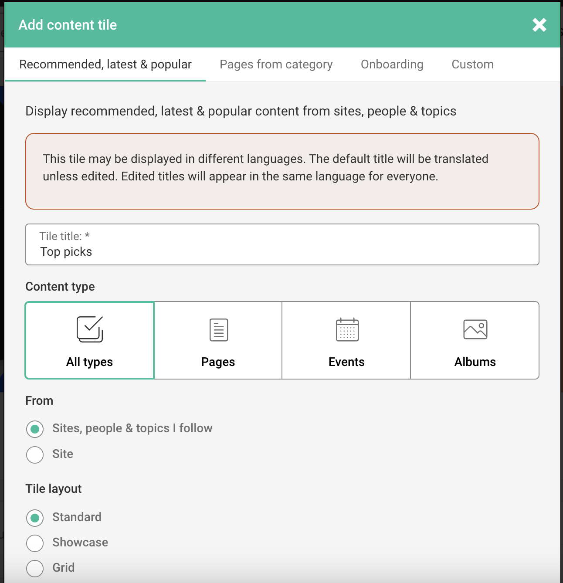The width and height of the screenshot is (563, 583).
Task: Click the 'Albums' label text
Action: [x=475, y=362]
